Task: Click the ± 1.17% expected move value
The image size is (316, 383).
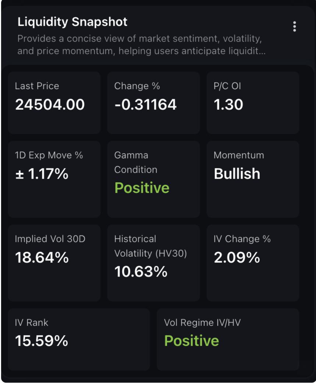Action: [x=42, y=173]
